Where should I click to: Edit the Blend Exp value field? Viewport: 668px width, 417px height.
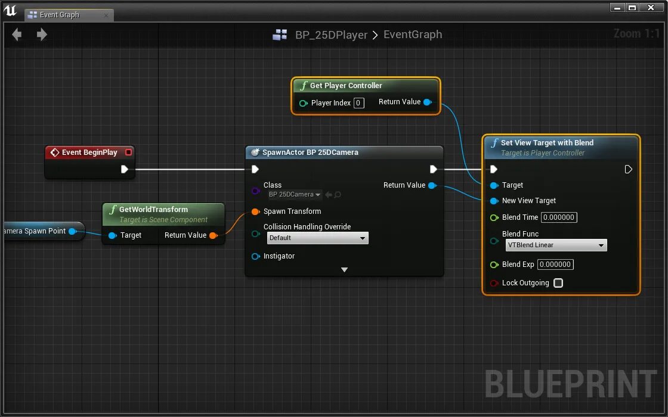pyautogui.click(x=555, y=264)
